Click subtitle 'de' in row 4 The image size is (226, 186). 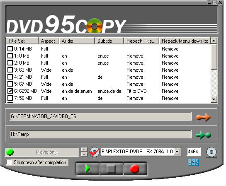pos(100,77)
